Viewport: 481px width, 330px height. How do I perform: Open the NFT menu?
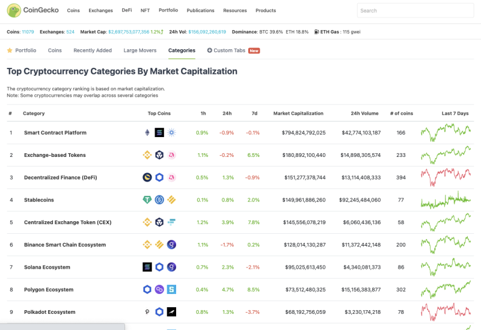(x=145, y=10)
